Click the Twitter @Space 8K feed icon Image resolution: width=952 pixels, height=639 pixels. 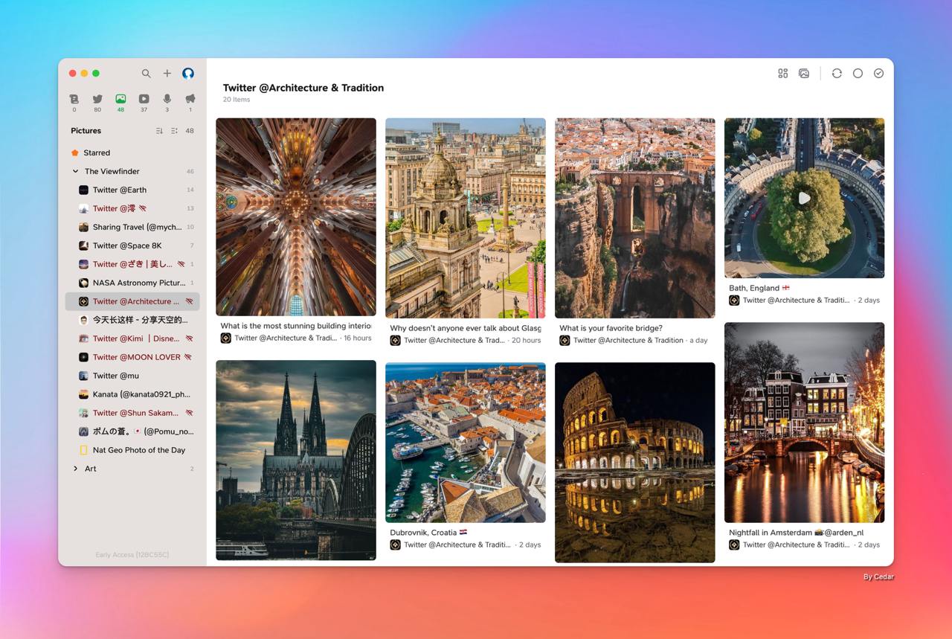coord(84,245)
